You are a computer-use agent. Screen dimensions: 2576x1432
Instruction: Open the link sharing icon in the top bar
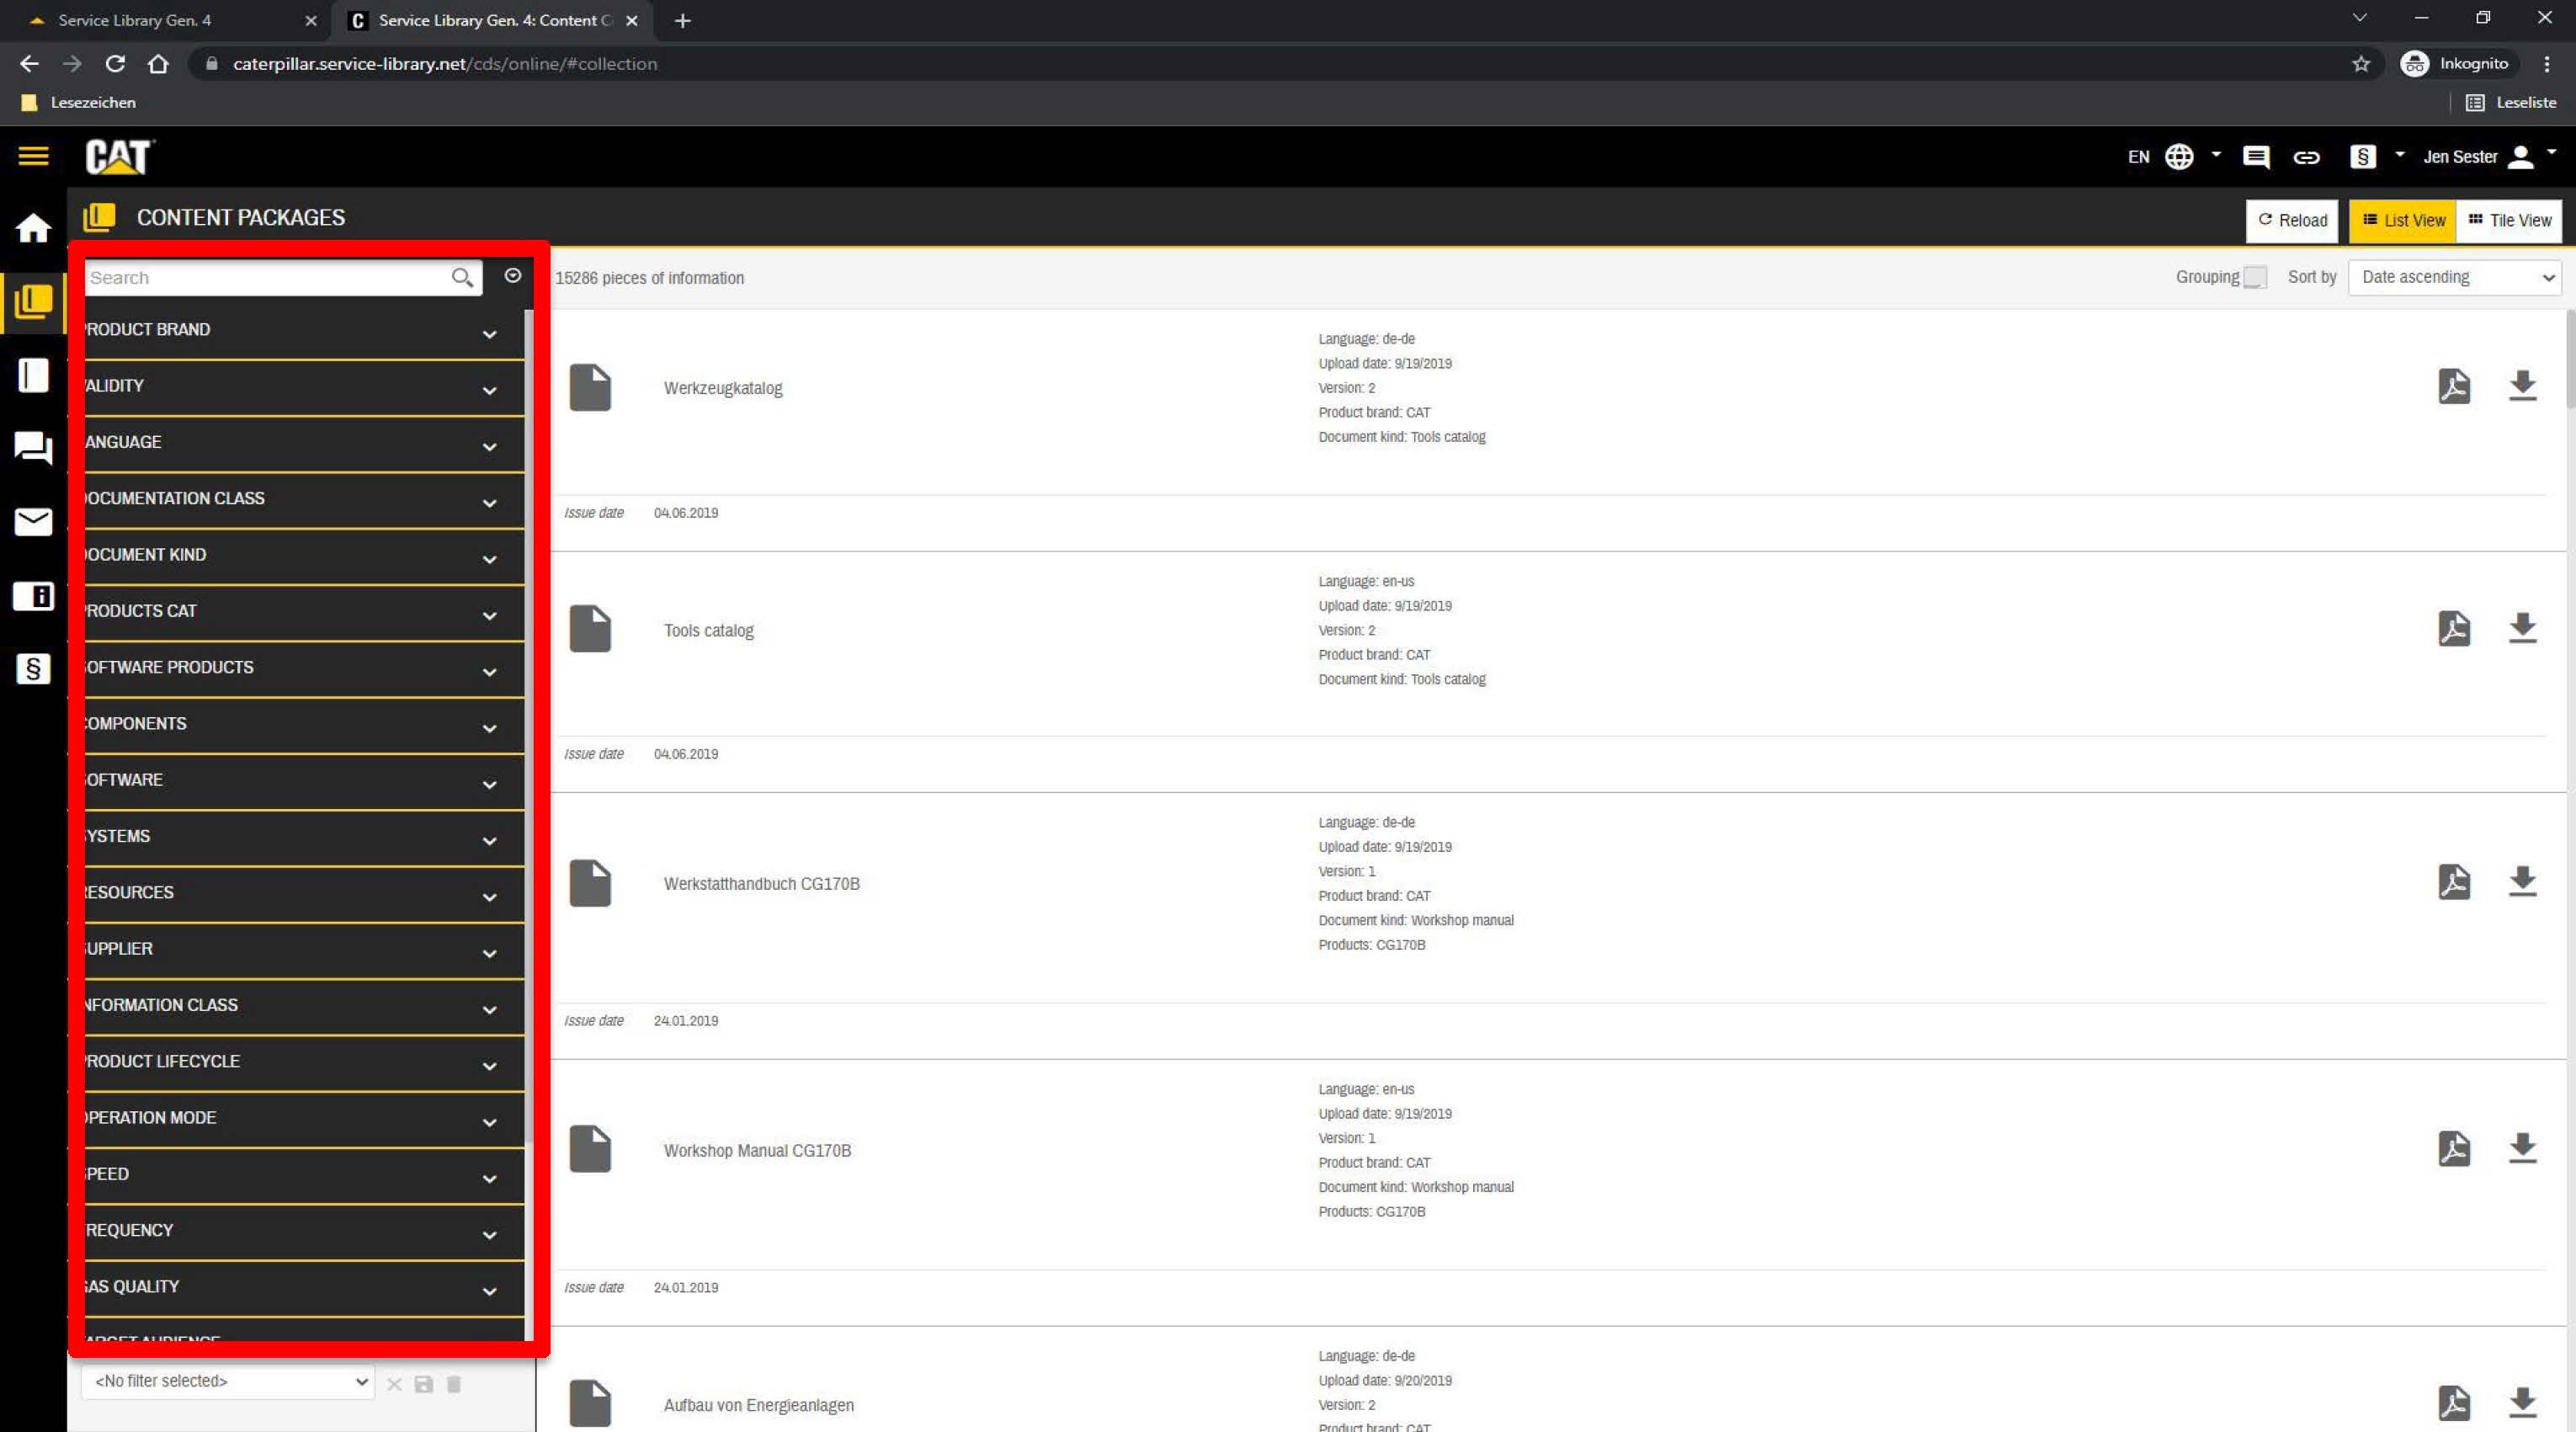pos(2307,157)
